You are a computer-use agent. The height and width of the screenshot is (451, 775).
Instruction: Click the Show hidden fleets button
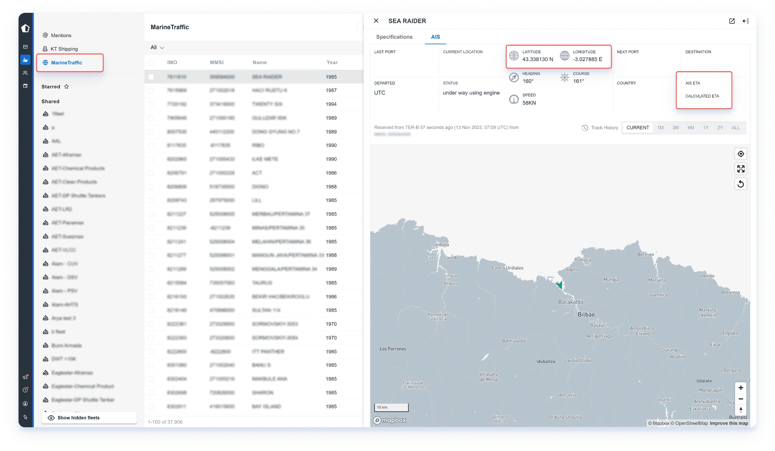pyautogui.click(x=89, y=418)
